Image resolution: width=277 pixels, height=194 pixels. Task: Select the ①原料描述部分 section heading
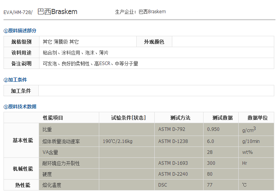(x=20, y=31)
